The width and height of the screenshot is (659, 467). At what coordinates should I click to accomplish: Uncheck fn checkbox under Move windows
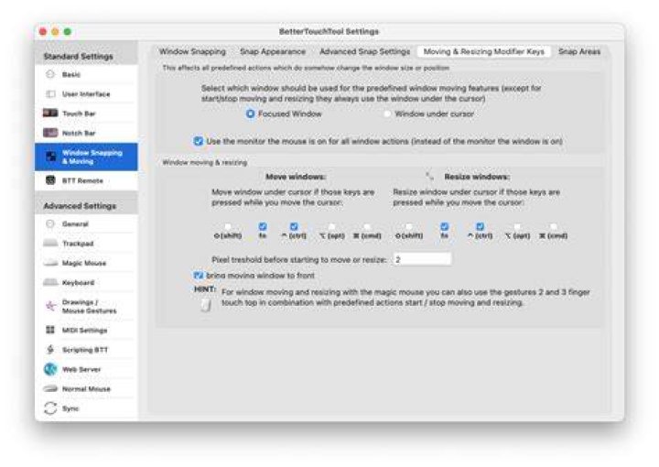pos(263,226)
